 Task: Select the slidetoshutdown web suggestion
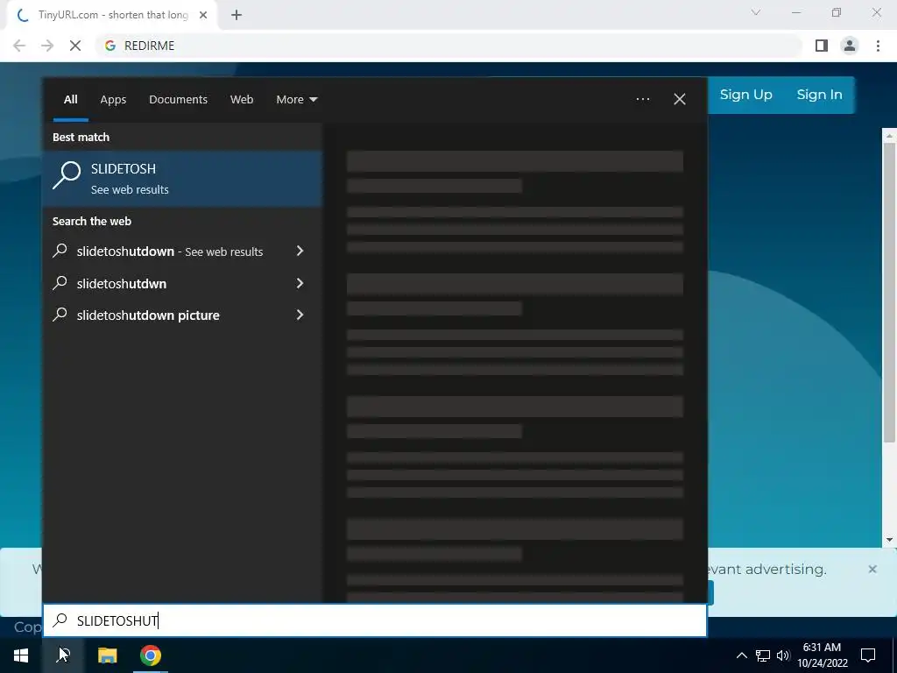(170, 251)
